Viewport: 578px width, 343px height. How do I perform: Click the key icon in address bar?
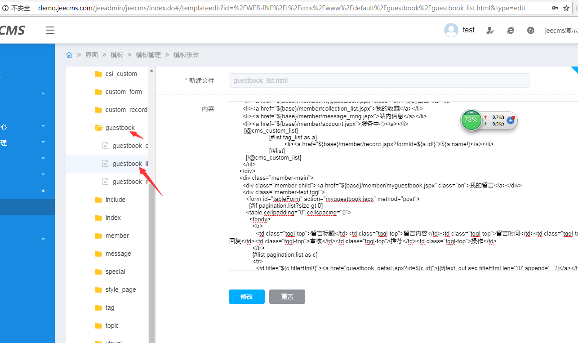point(555,8)
